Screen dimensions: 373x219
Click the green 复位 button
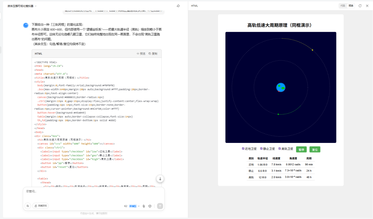pos(315,149)
